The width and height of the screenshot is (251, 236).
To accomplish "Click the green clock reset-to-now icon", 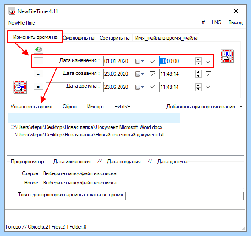I will (38, 50).
